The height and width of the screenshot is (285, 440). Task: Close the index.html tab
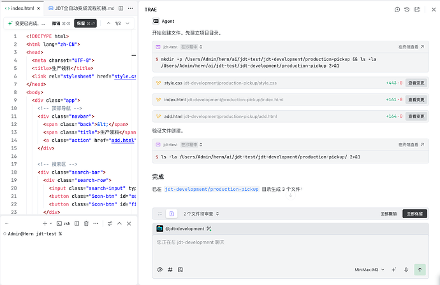coord(39,8)
